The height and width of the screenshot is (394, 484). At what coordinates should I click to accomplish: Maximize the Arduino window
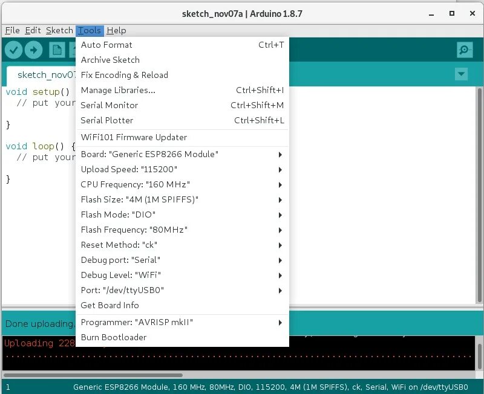[452, 13]
